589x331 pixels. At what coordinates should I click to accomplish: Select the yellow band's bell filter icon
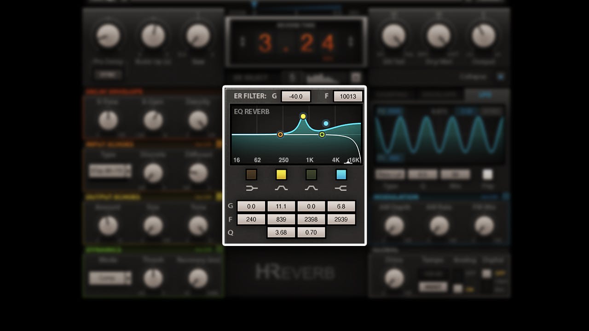point(282,187)
